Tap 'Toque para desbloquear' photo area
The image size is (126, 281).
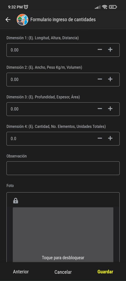63,235
